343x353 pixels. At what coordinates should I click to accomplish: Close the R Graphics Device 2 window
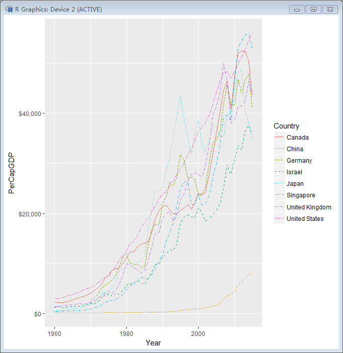[330, 9]
